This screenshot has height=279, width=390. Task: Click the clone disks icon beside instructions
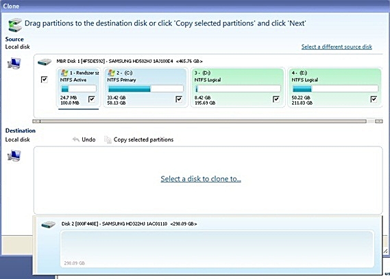[x=15, y=25]
